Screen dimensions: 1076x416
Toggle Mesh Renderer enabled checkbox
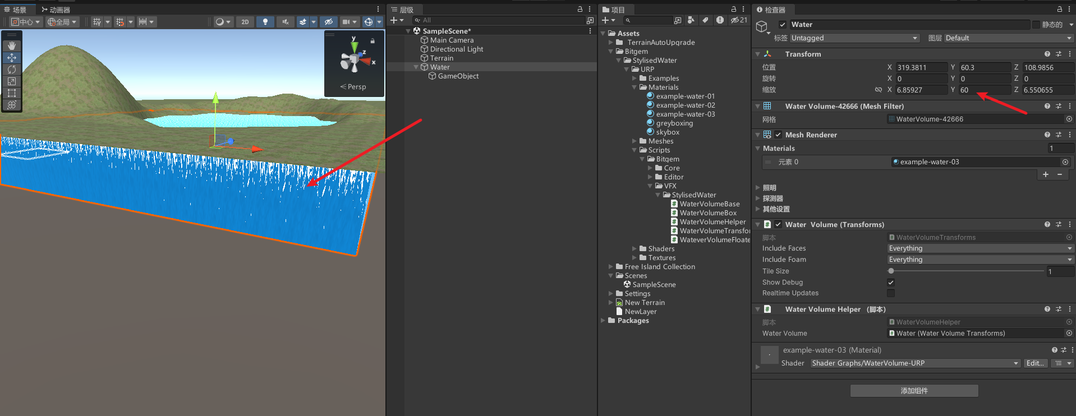(778, 135)
